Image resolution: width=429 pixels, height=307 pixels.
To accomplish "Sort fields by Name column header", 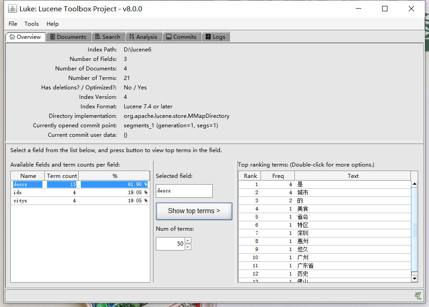I will (x=28, y=176).
